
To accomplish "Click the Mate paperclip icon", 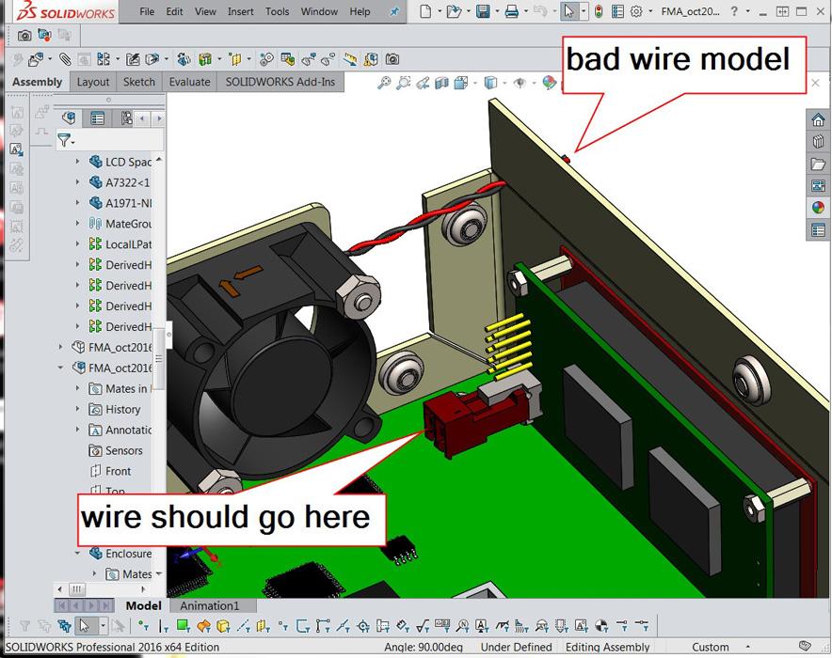I will [65, 59].
